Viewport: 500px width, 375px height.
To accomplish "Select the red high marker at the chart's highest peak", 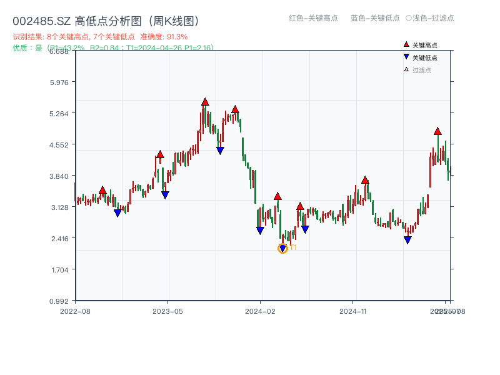I will (x=205, y=102).
